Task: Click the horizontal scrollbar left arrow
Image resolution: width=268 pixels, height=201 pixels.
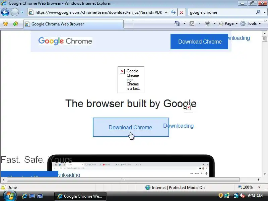Action: 3,180
